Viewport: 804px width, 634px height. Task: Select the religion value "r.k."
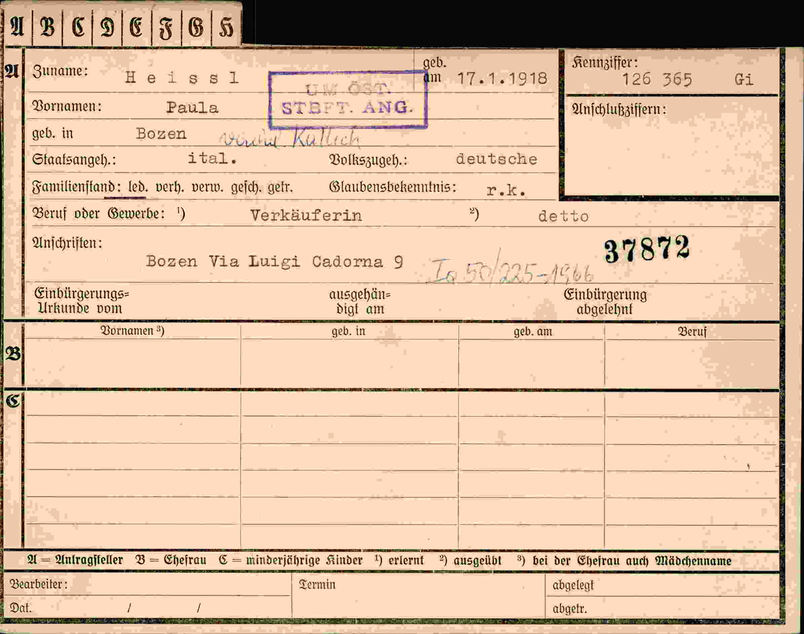click(506, 191)
